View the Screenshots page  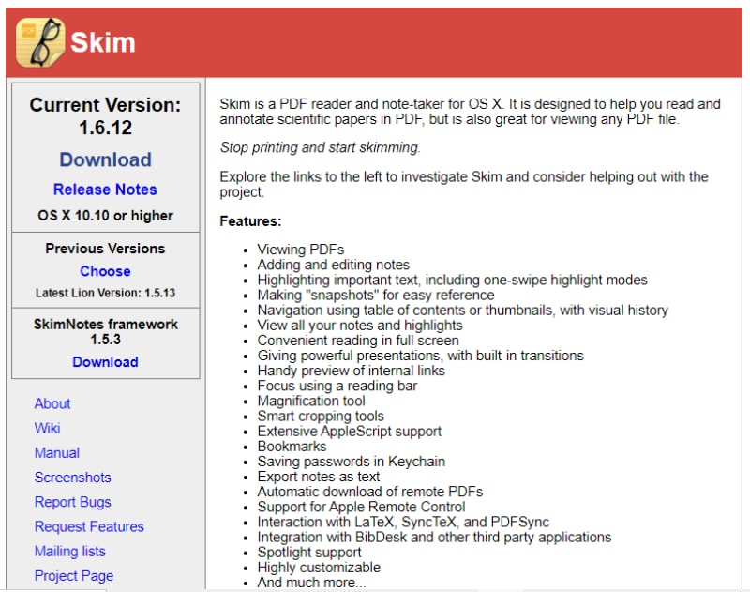tap(73, 478)
